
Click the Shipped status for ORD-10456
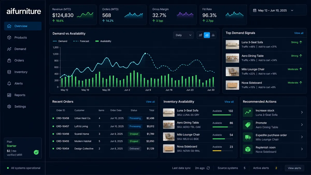click(x=134, y=134)
